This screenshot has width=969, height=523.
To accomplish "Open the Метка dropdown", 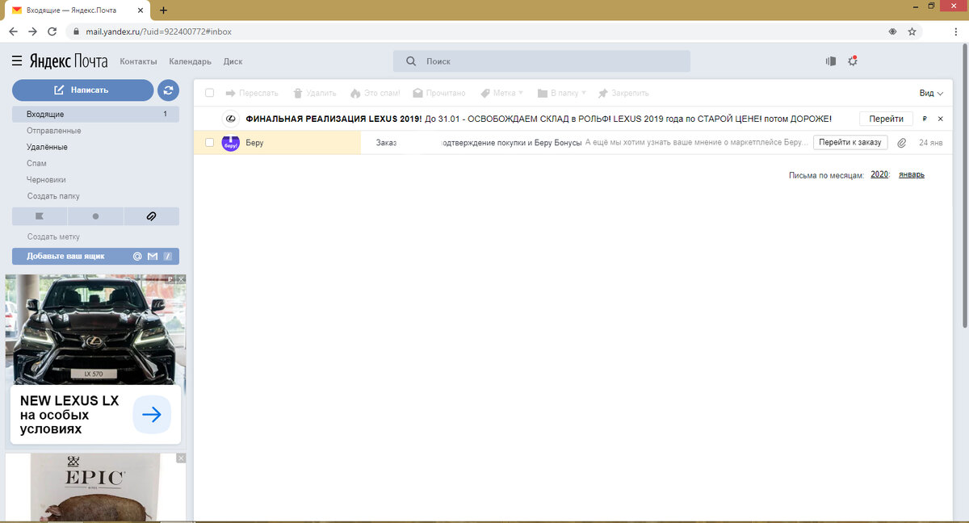I will (501, 93).
